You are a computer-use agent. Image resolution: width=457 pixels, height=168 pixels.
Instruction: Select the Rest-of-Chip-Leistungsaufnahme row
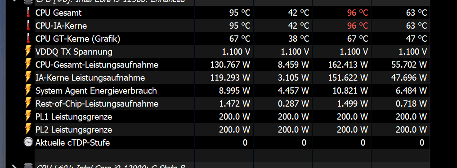coord(232,103)
